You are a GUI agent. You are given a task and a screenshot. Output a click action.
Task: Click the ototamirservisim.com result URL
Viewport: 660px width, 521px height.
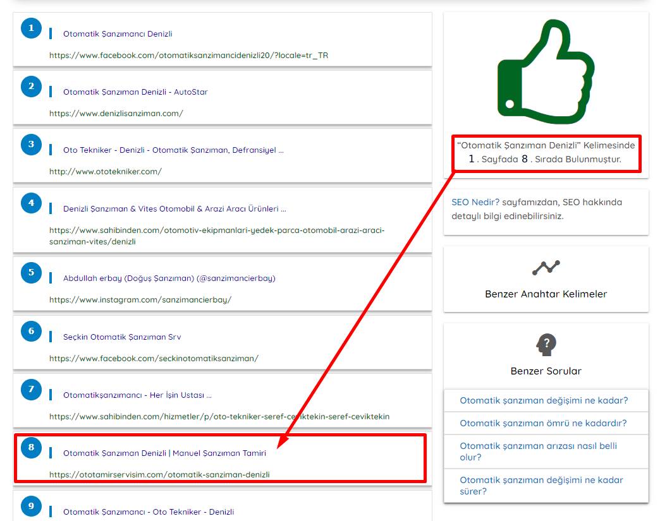click(x=159, y=474)
